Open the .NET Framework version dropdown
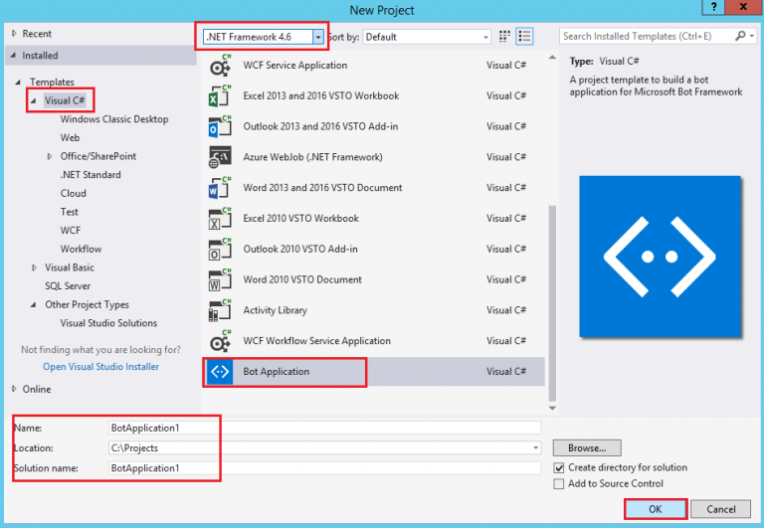 coord(264,37)
